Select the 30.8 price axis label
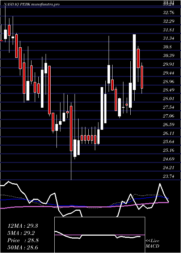Screen dimensions: 181x253 pyautogui.click(x=167, y=47)
